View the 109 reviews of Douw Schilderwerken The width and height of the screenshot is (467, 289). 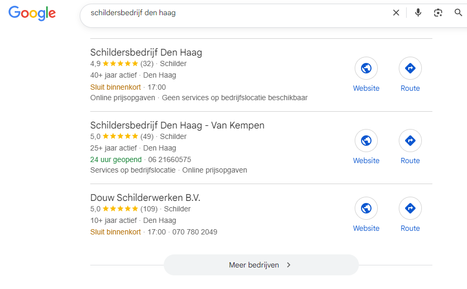[149, 209]
